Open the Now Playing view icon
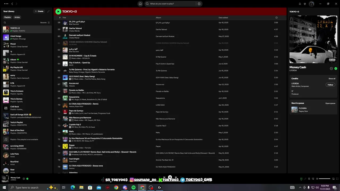 pyautogui.click(x=301, y=179)
